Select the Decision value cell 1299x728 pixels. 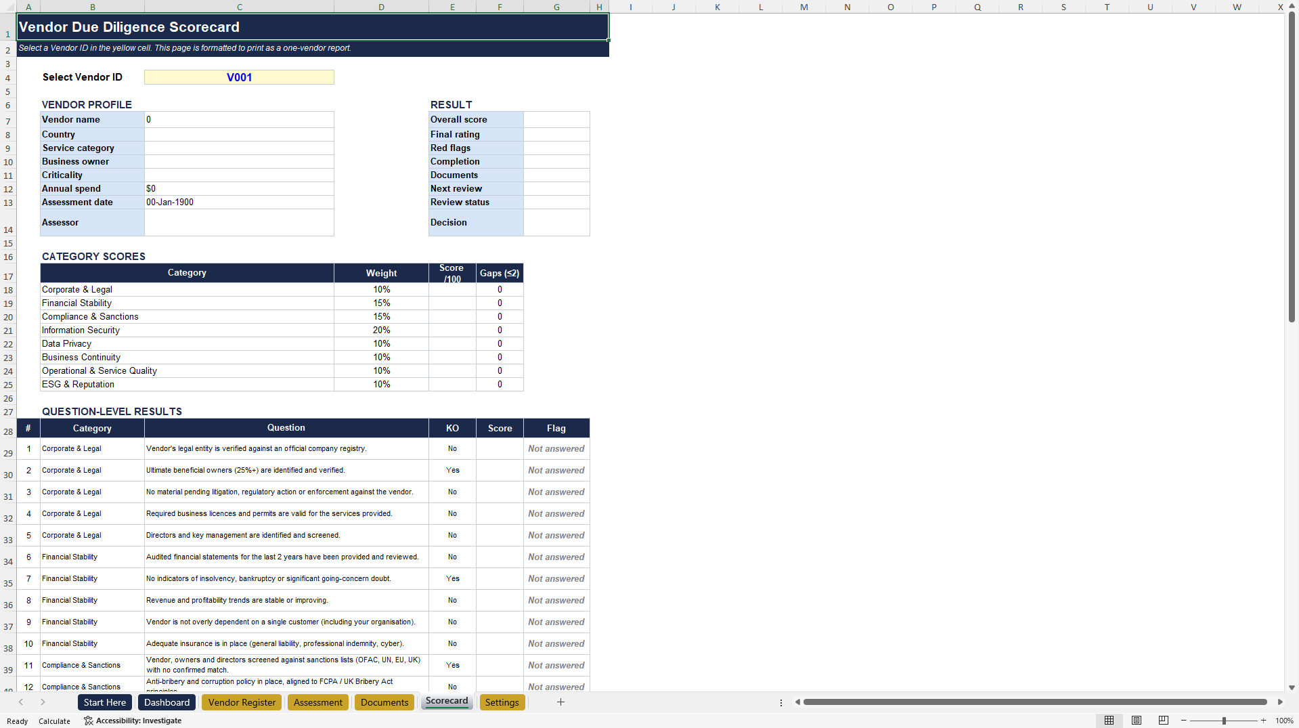pos(556,222)
